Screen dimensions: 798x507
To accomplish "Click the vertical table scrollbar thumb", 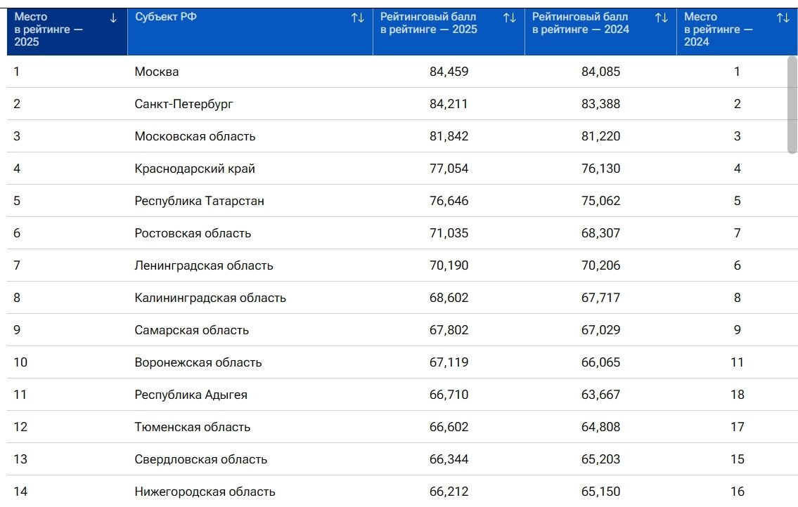I will (792, 104).
